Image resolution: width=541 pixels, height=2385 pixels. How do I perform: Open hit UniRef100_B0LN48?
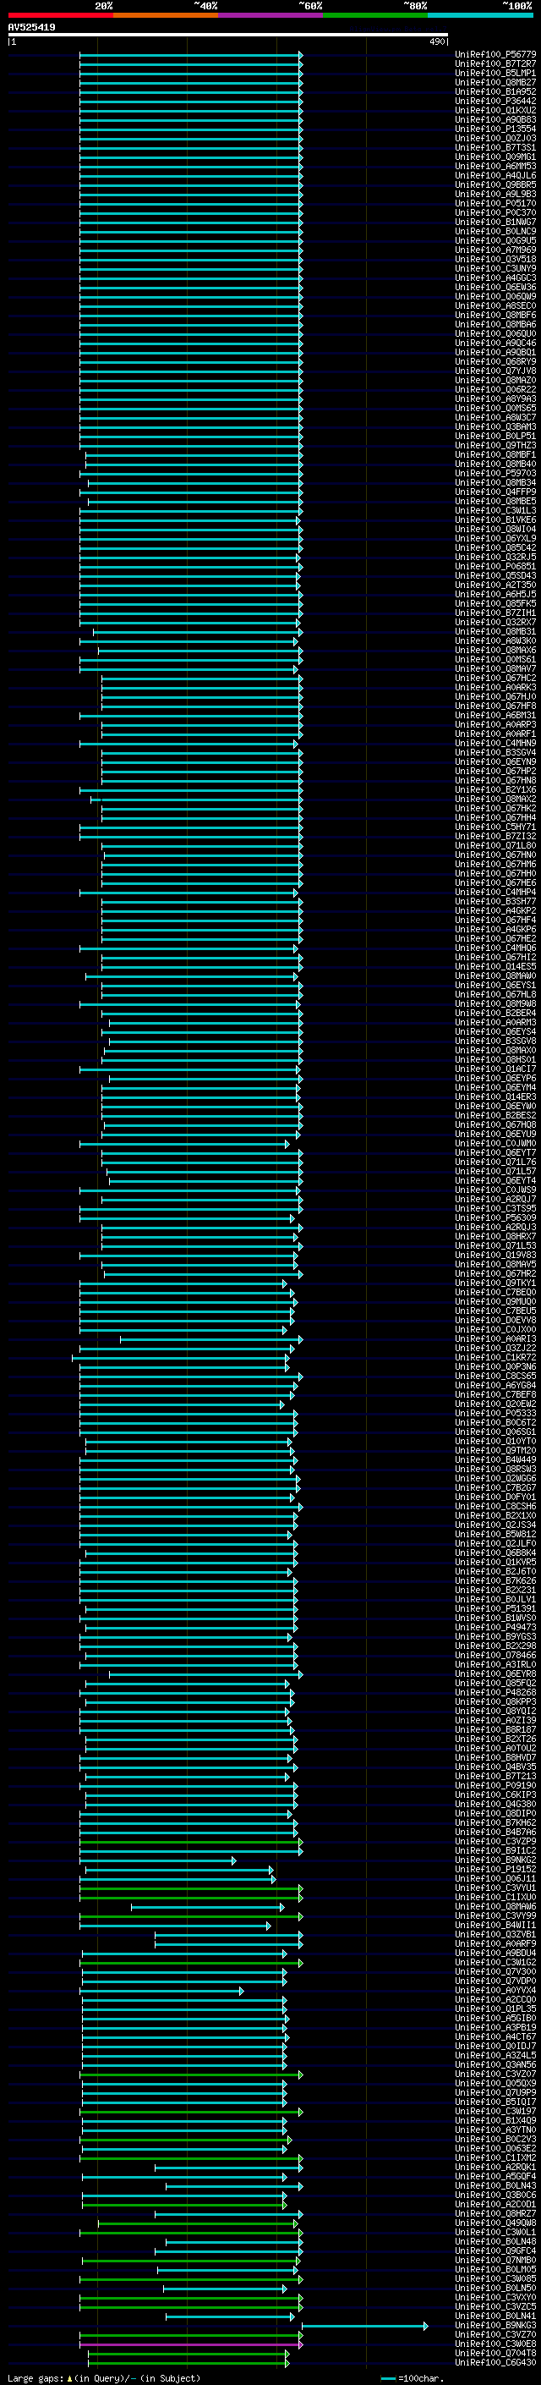495,2241
